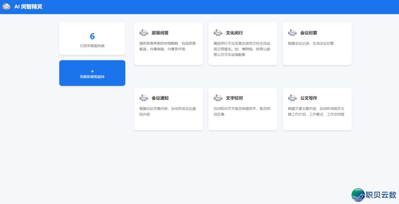Click the 自动校对文字 description in 文字校对 card
Screen dimensions: 399x204
pos(242,111)
